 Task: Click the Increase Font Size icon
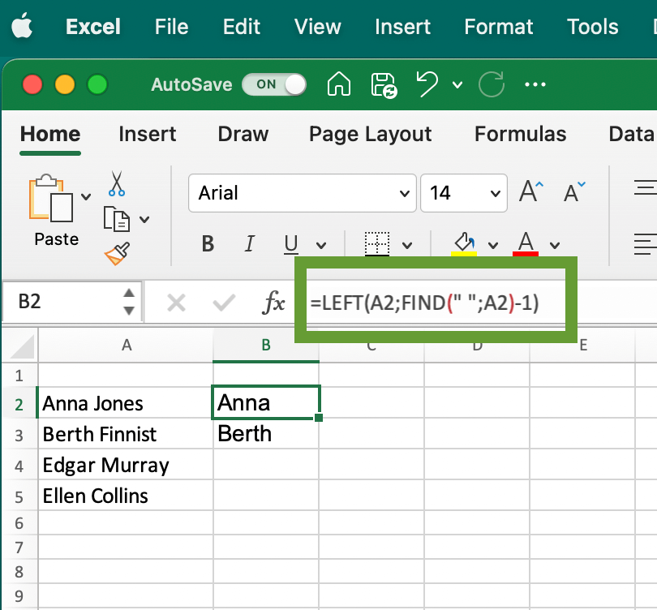tap(531, 191)
